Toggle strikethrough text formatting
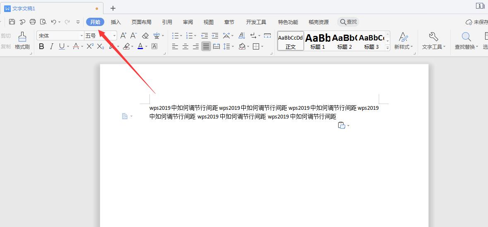Image resolution: width=488 pixels, height=227 pixels. 76,47
